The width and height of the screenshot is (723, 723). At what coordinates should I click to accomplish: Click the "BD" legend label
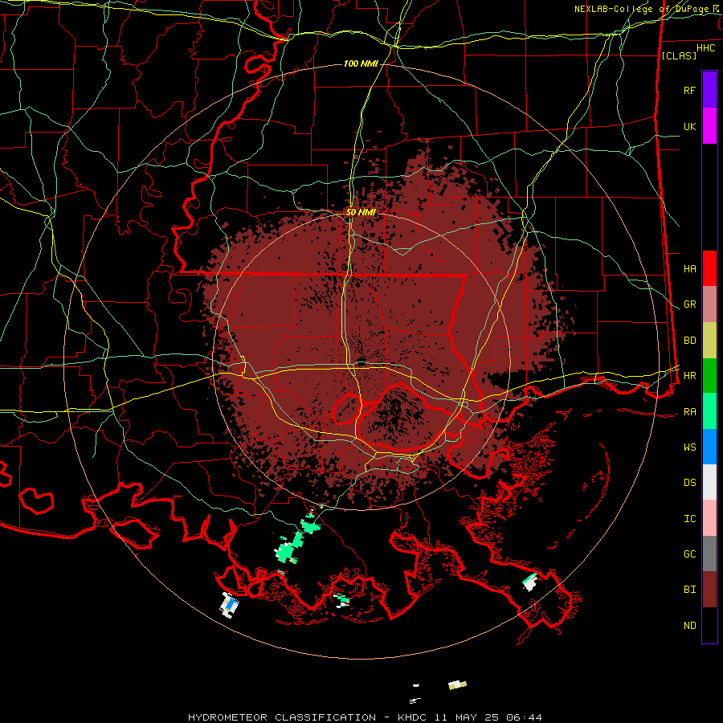(x=689, y=341)
